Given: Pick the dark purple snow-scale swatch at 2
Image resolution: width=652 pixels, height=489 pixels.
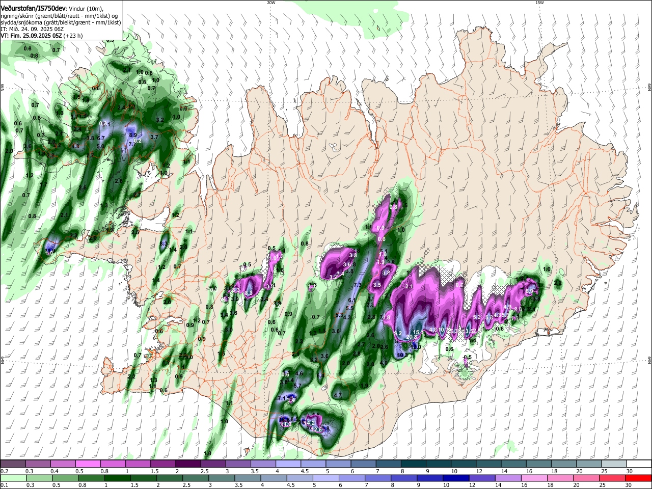Looking at the screenshot, I should click(188, 464).
